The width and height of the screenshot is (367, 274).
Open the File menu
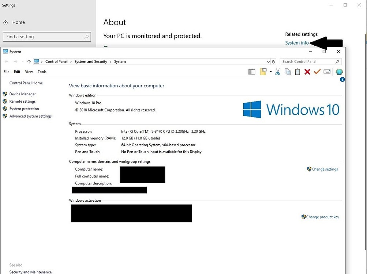pos(6,72)
